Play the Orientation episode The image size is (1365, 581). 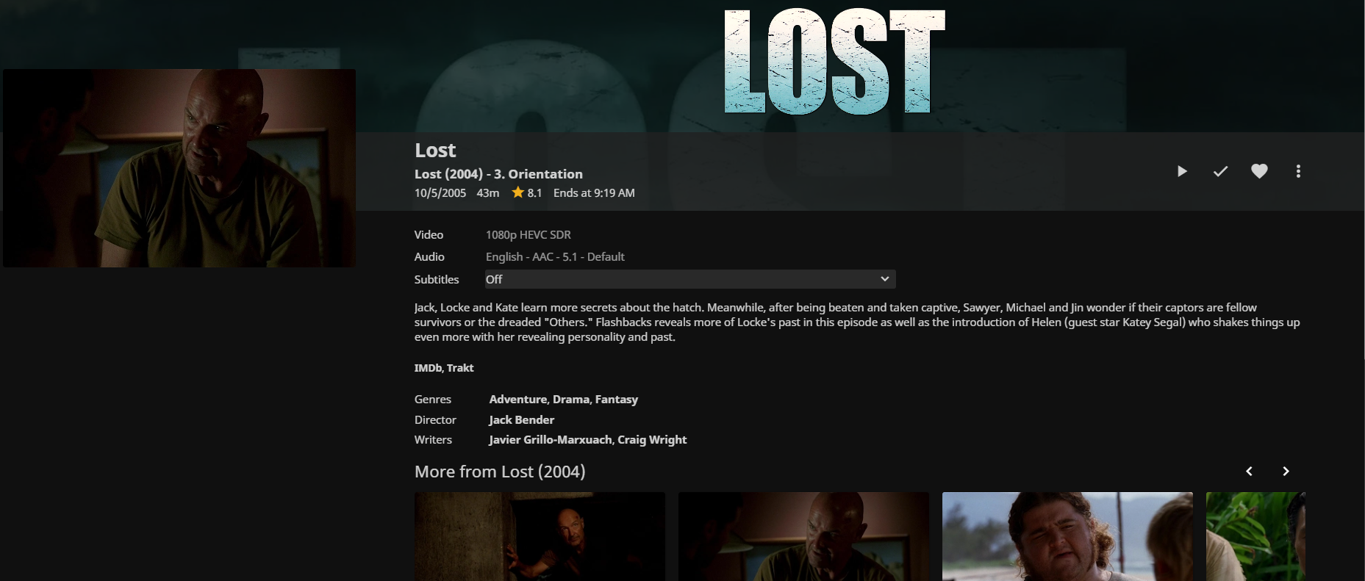tap(1182, 171)
